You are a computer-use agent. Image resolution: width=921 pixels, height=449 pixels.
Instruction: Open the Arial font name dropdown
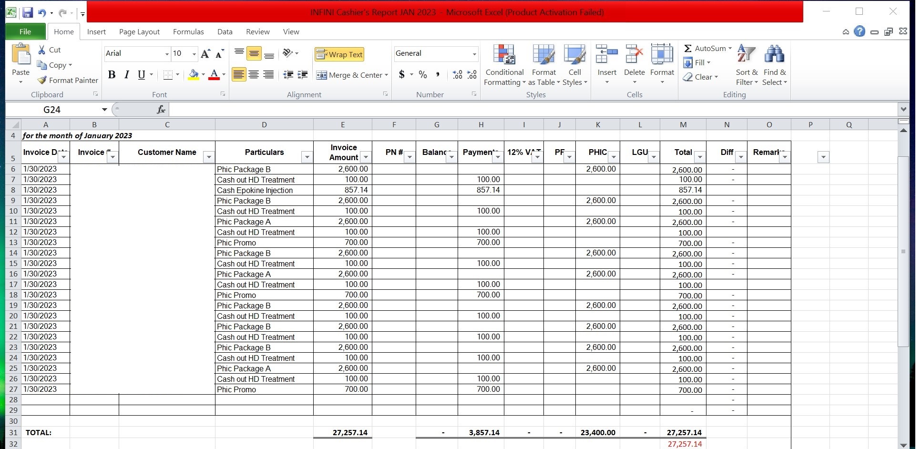point(167,54)
